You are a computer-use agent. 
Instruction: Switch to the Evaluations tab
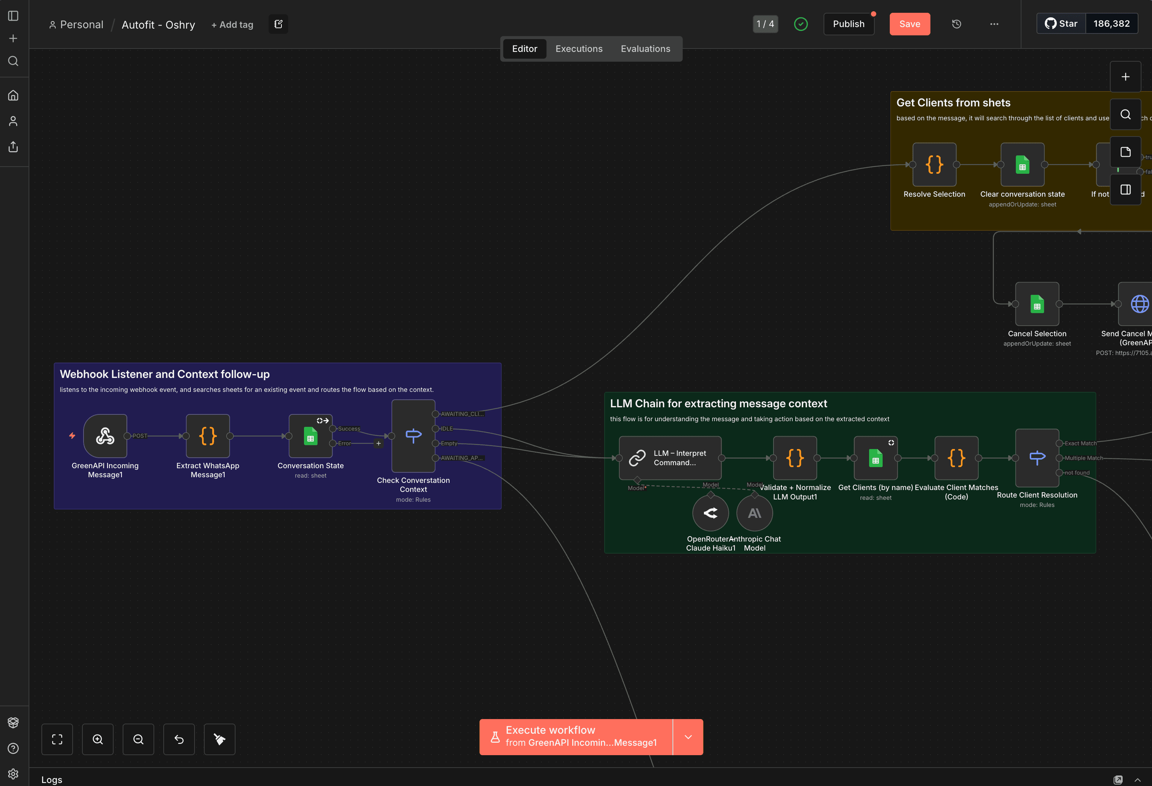click(x=645, y=49)
